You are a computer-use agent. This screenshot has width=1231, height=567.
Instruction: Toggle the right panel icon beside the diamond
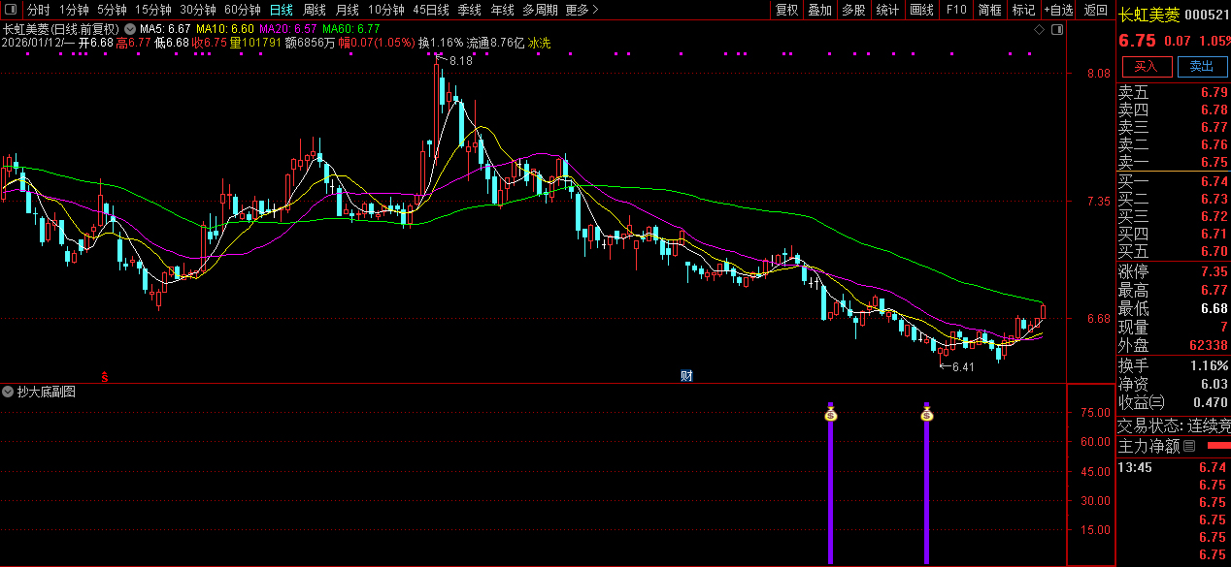pos(1055,30)
